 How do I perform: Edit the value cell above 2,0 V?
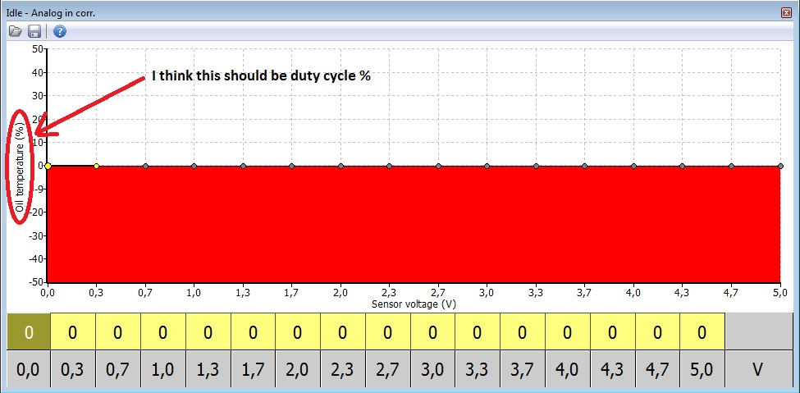(298, 332)
